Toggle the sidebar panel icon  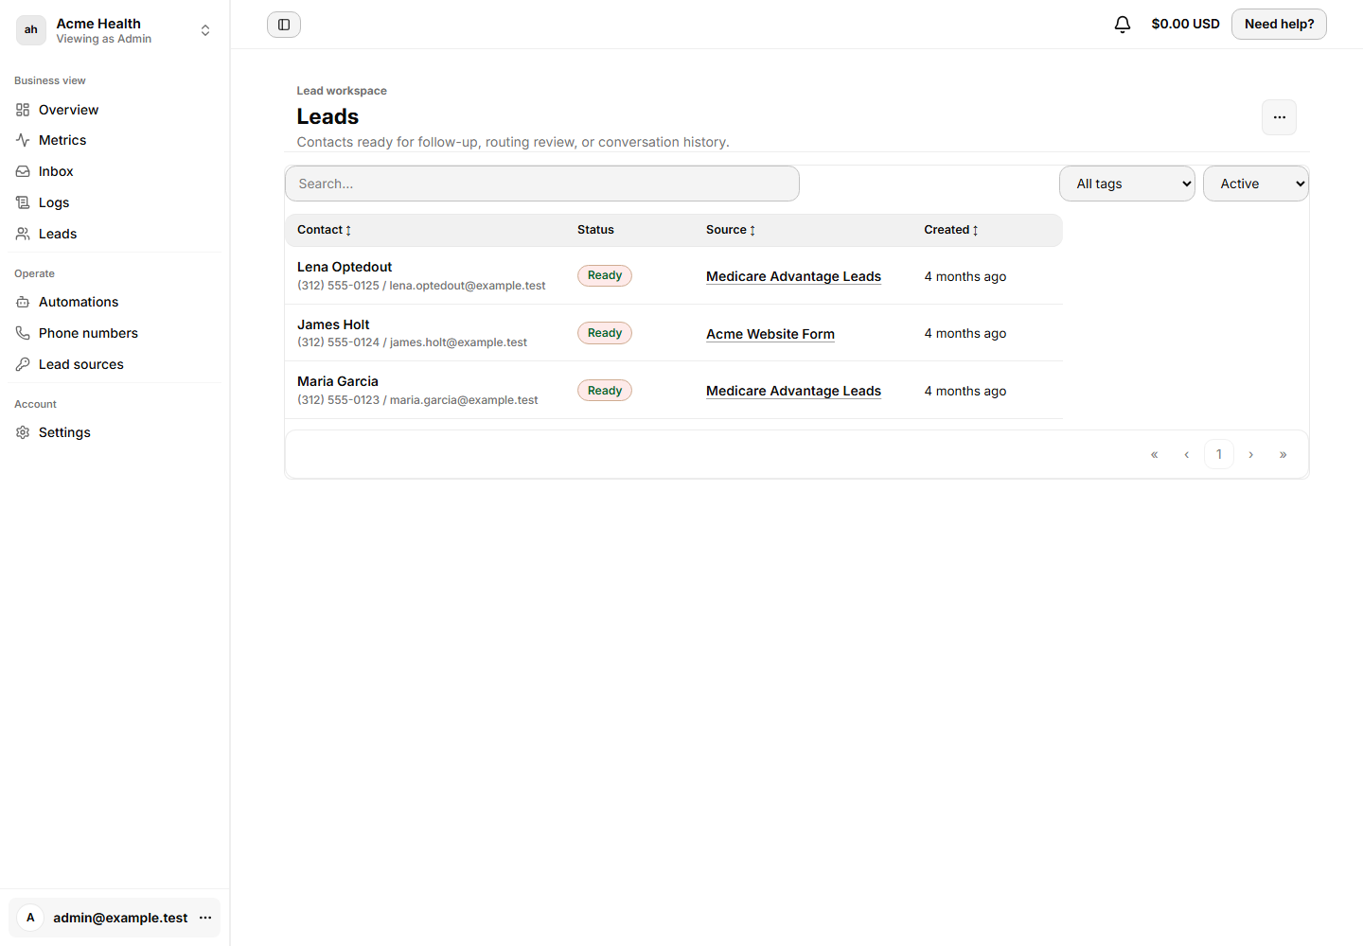click(284, 25)
